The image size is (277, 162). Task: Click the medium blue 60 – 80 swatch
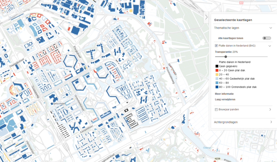coord(217,83)
